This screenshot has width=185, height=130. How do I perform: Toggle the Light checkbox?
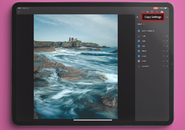(x=139, y=41)
